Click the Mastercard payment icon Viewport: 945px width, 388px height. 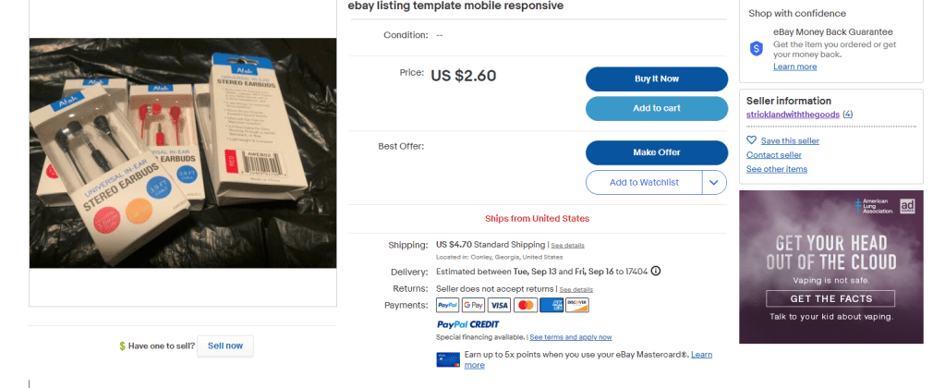[526, 305]
